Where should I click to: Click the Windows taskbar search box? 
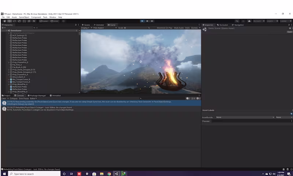34,173
